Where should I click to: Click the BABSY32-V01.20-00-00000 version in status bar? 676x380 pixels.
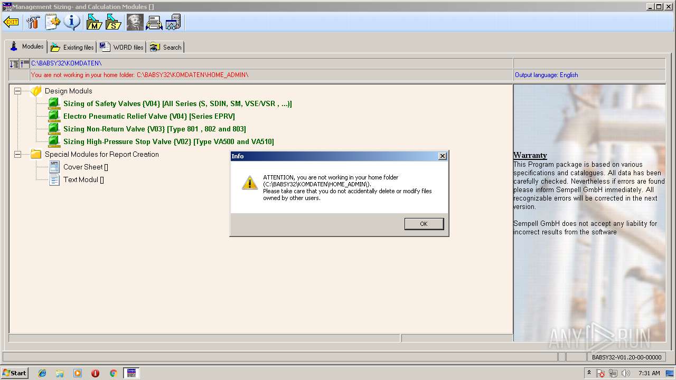click(626, 357)
